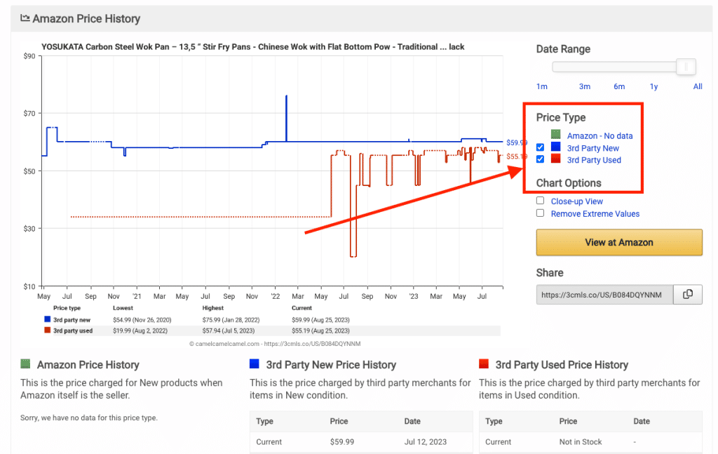Click the share URL input field
The height and width of the screenshot is (454, 718).
[x=604, y=295]
